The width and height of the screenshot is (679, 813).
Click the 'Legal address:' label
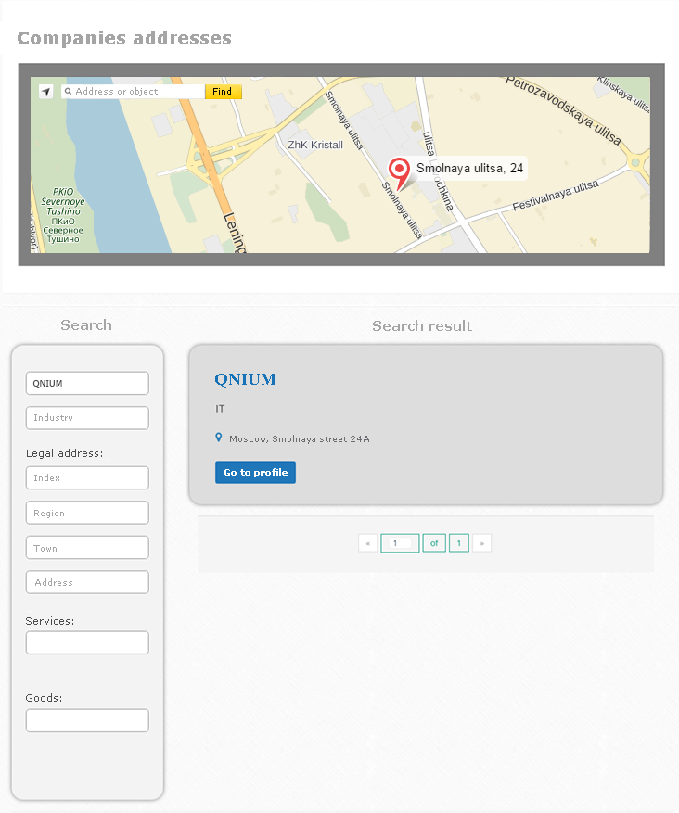click(64, 453)
